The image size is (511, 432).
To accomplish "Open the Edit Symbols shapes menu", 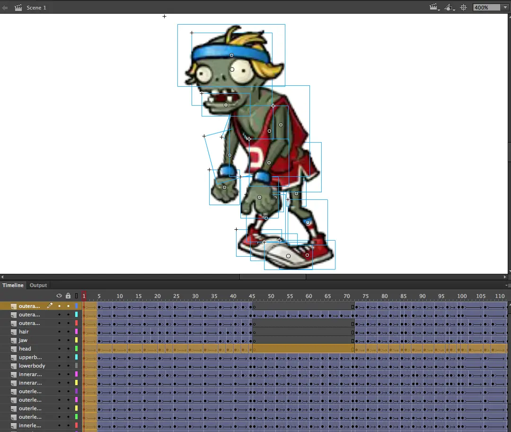I will click(449, 7).
